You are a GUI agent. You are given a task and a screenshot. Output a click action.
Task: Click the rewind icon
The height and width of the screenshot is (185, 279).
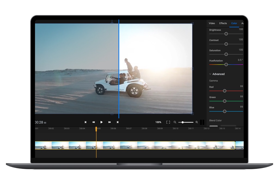coord(93,122)
